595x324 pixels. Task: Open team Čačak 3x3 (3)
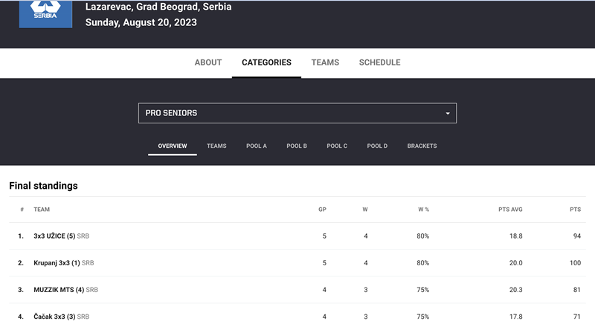tap(54, 317)
